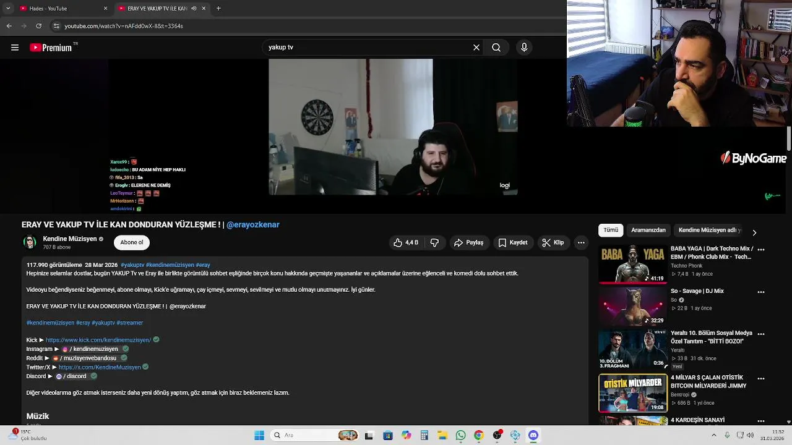View site information icon in the address bar
792x445 pixels.
click(x=56, y=26)
